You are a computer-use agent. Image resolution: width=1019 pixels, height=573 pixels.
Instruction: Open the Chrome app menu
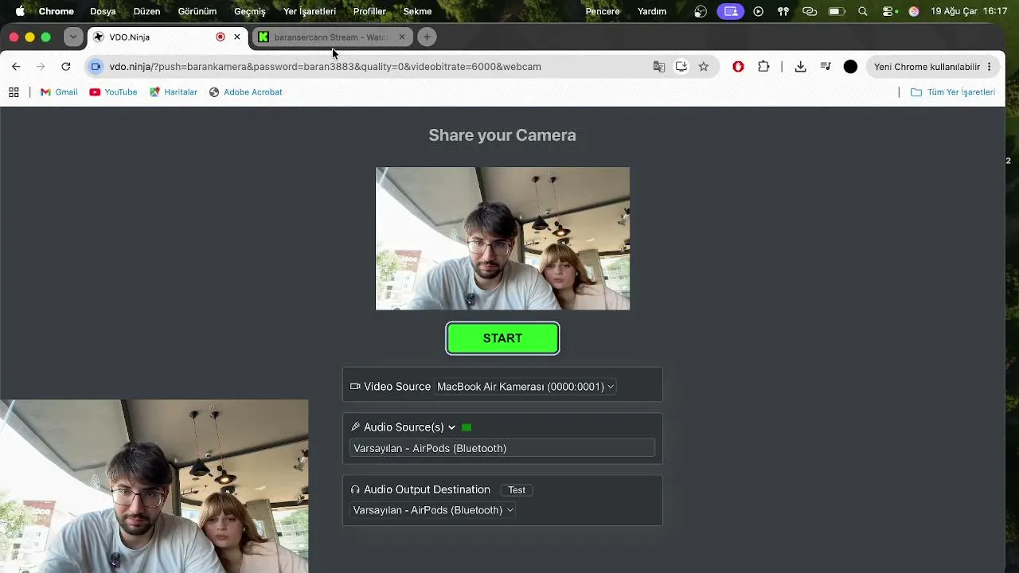tap(57, 11)
